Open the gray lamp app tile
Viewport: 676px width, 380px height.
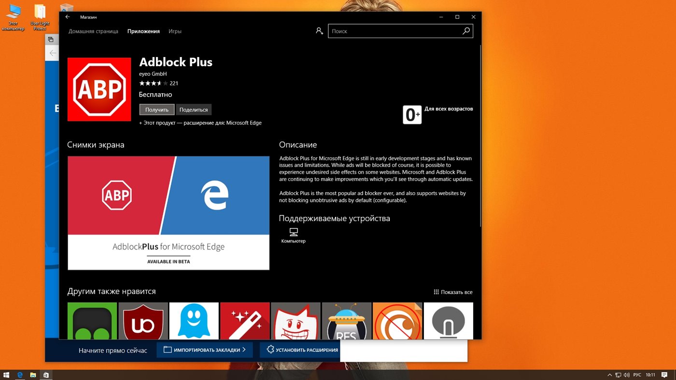448,321
